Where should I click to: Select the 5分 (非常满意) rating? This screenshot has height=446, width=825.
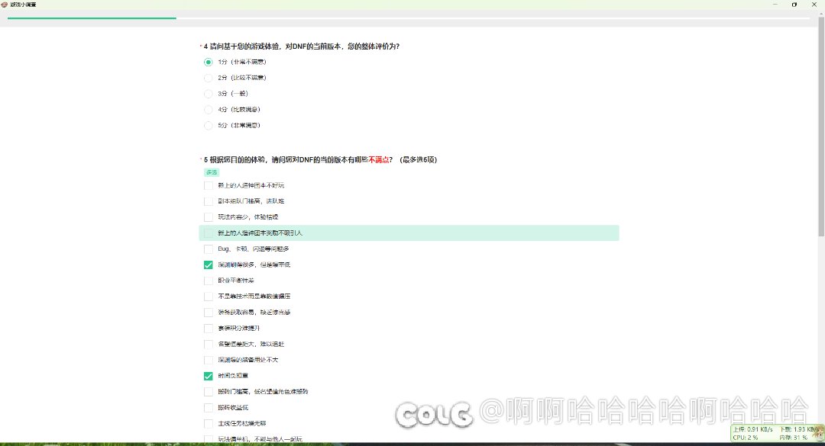point(209,125)
